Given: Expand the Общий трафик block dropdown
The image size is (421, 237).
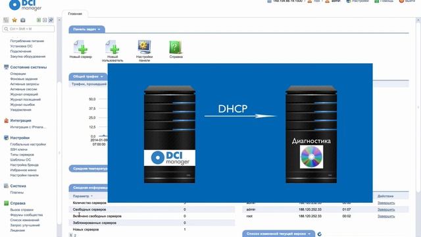Looking at the screenshot, I should [102, 76].
